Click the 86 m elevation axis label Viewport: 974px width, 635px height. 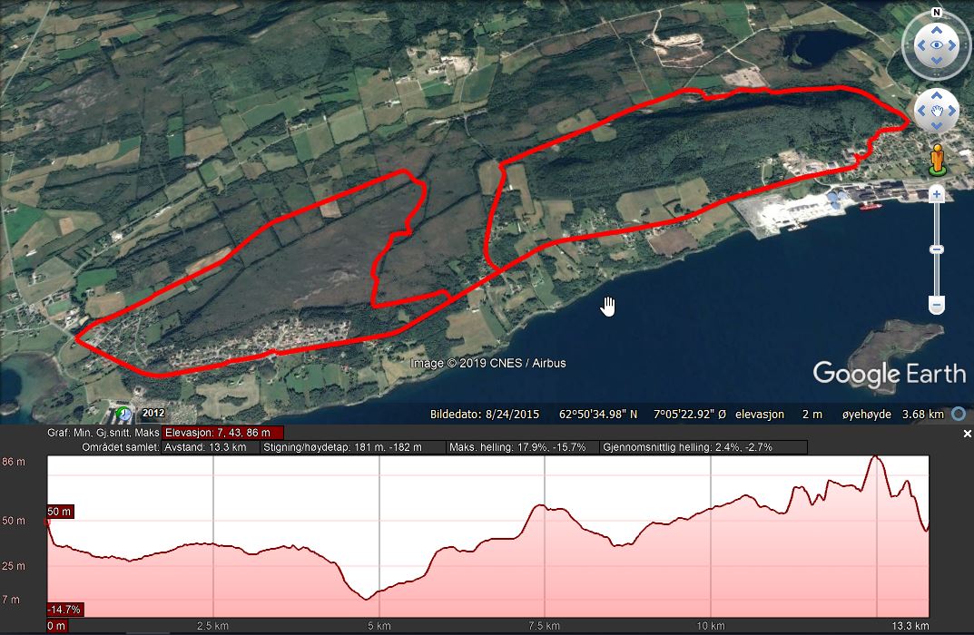tap(14, 462)
